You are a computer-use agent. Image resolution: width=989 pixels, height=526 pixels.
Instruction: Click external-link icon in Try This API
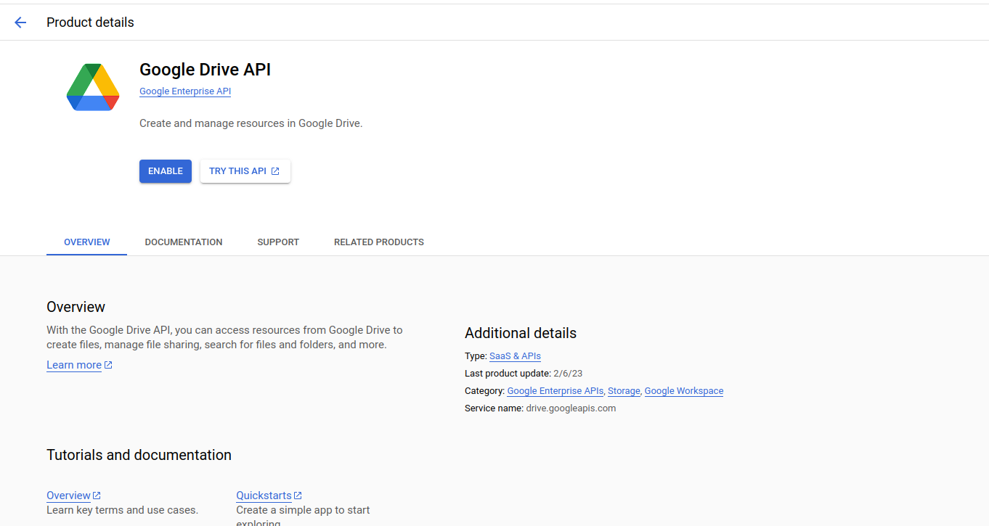(275, 171)
